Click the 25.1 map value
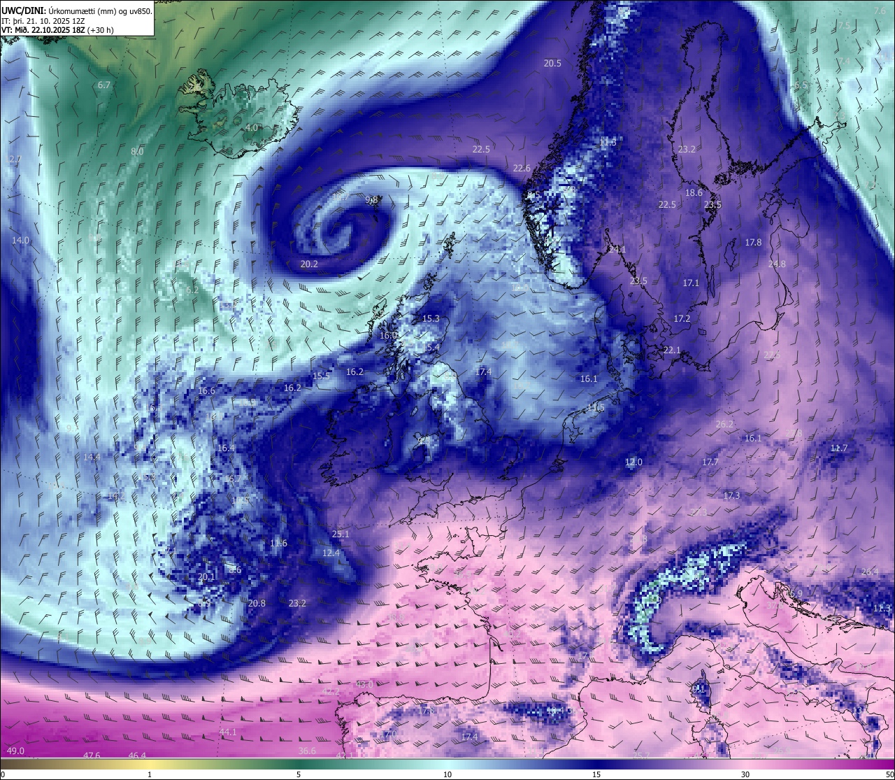 (340, 534)
